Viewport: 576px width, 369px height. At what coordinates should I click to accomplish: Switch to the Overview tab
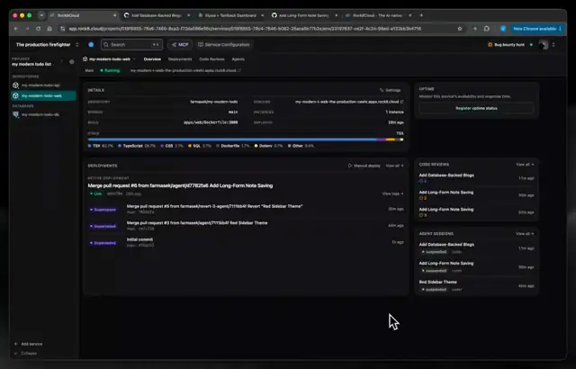(x=152, y=59)
